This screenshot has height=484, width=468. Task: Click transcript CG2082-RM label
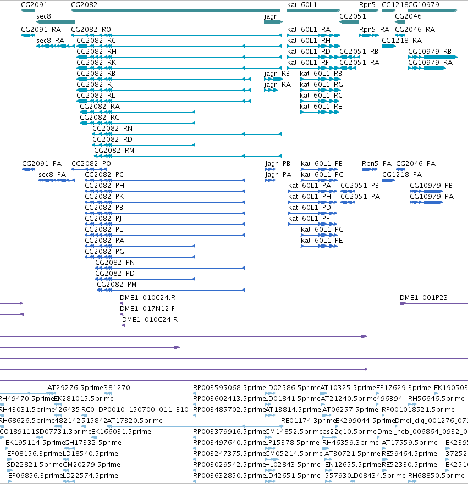[x=114, y=151]
